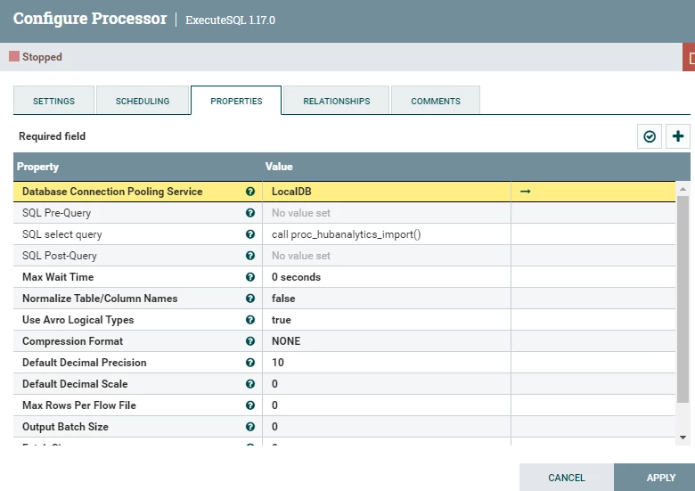Edit the call proc_hubanalytics_import() query value

click(387, 234)
